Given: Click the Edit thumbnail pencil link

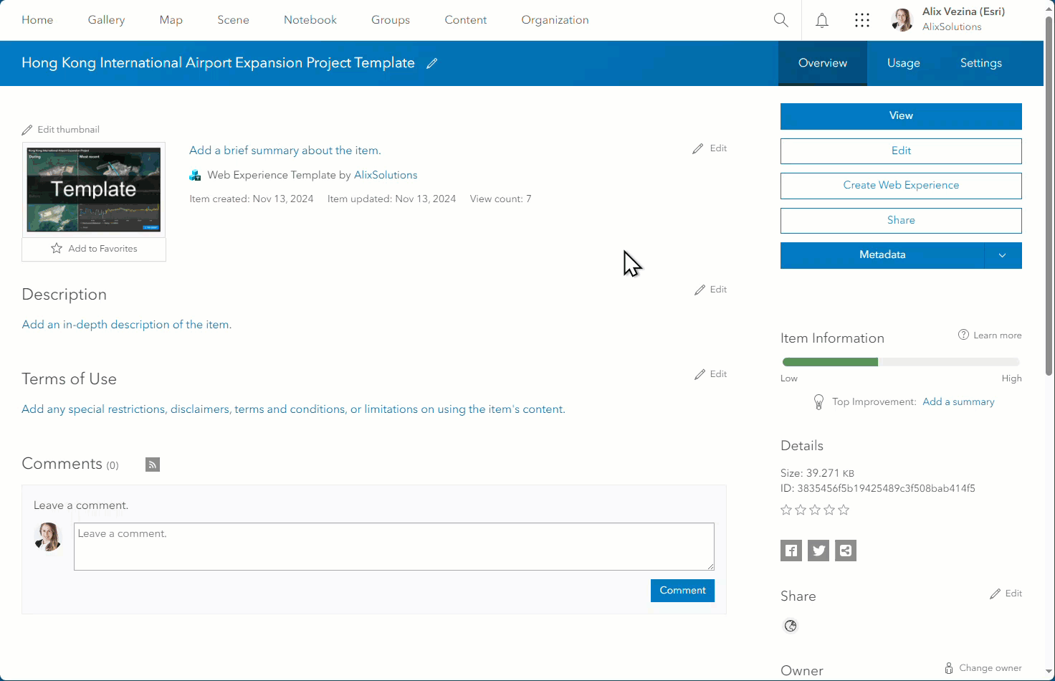Looking at the screenshot, I should 61,130.
